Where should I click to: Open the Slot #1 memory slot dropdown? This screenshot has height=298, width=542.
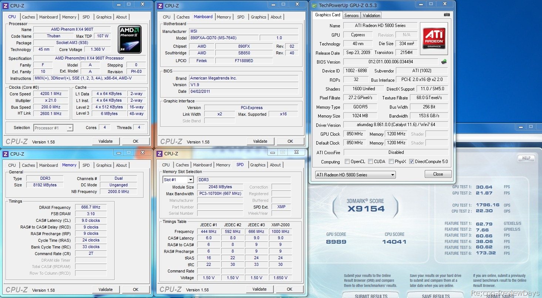[x=178, y=180]
